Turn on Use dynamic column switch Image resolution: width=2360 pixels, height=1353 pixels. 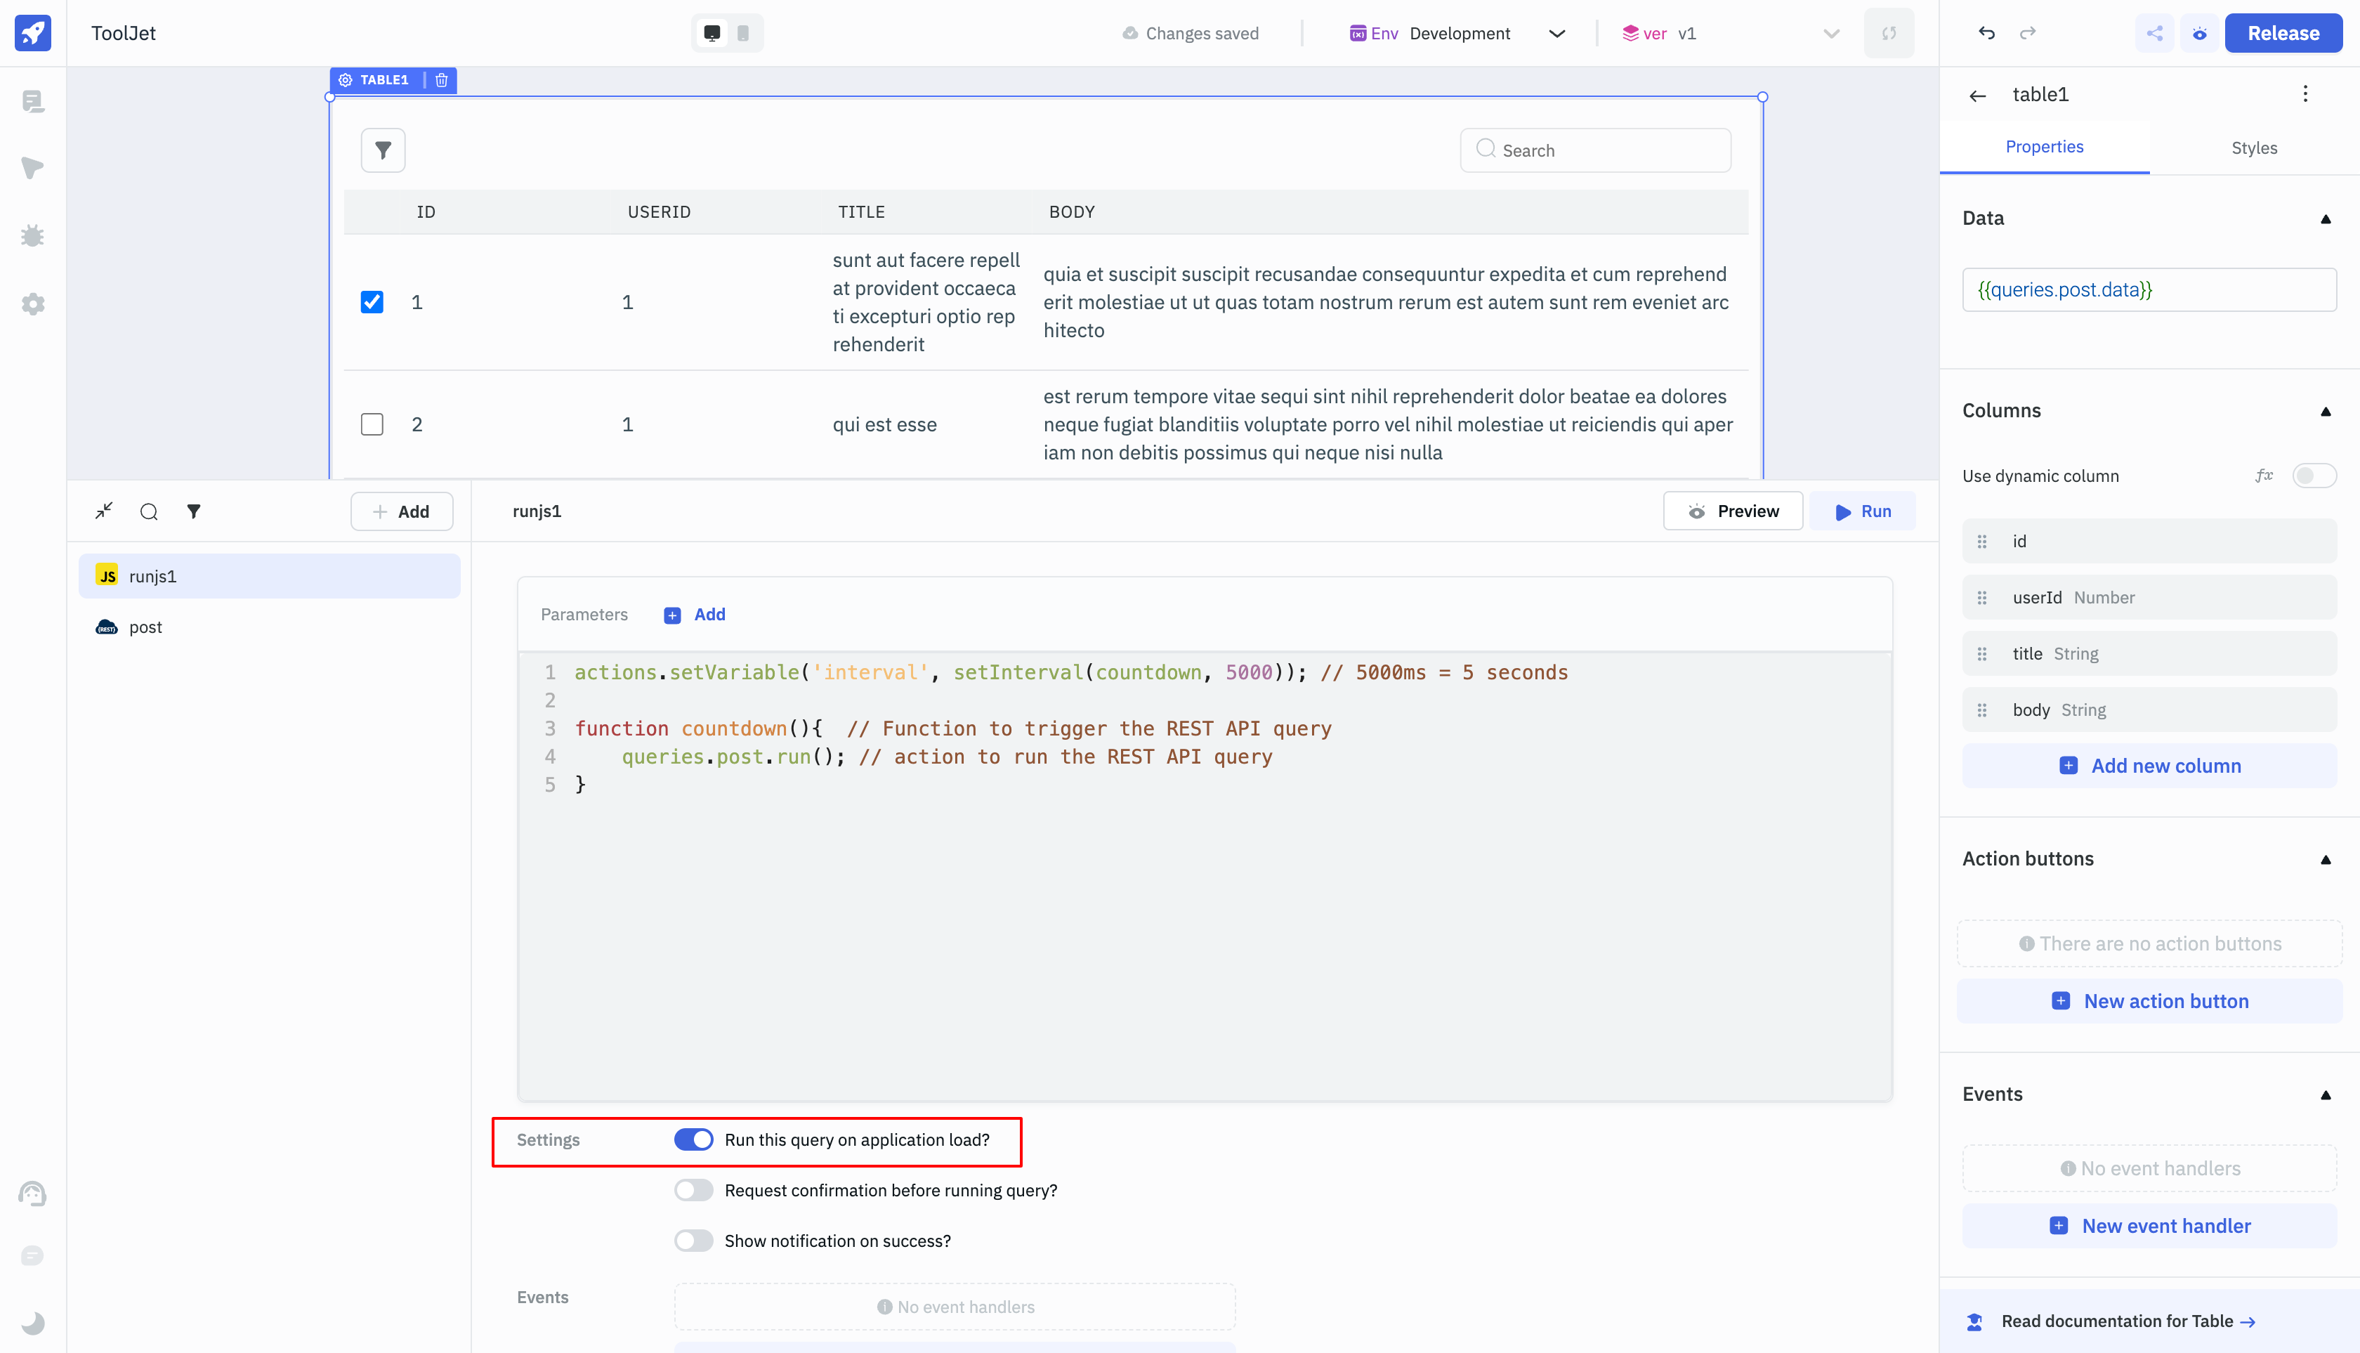point(2313,476)
